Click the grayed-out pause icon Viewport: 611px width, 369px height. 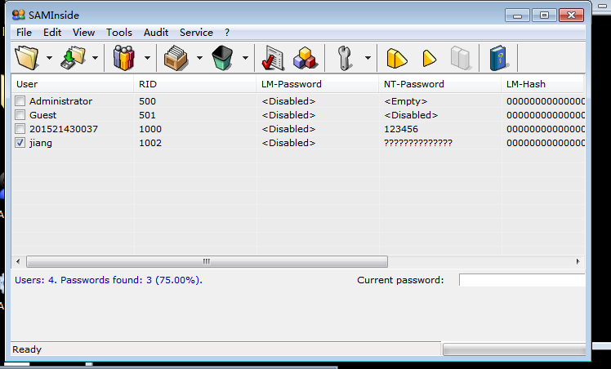coord(461,59)
